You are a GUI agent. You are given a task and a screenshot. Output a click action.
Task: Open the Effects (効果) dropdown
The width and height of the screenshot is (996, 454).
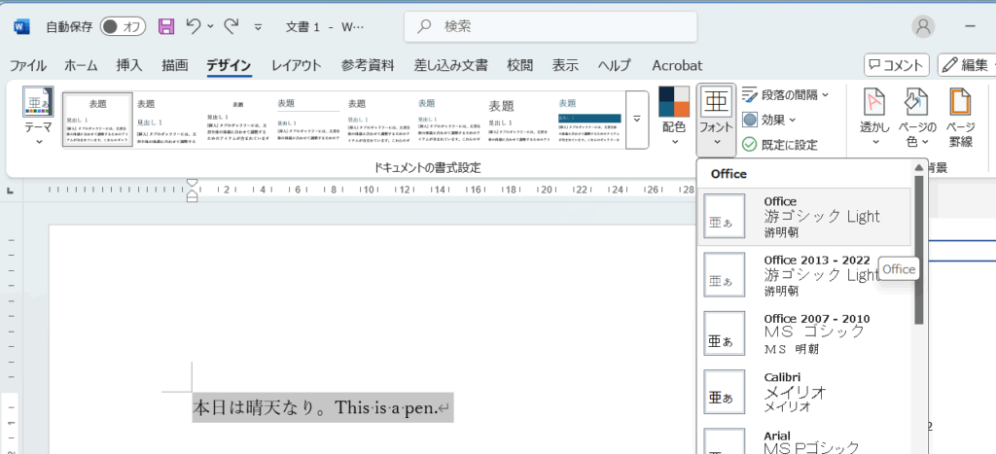[x=769, y=120]
